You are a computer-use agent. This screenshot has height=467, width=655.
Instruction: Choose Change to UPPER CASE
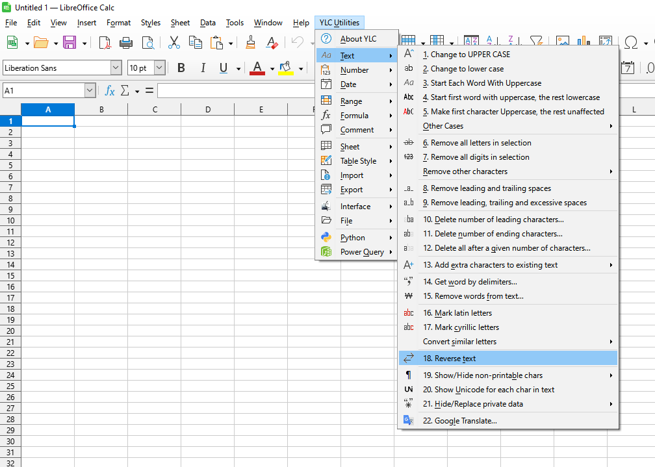click(x=467, y=55)
